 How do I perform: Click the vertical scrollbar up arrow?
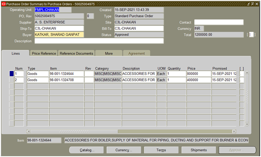247,72
